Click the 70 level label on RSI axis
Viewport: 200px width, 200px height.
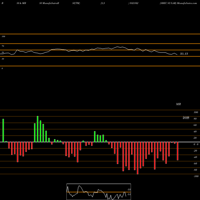click(x=3, y=46)
